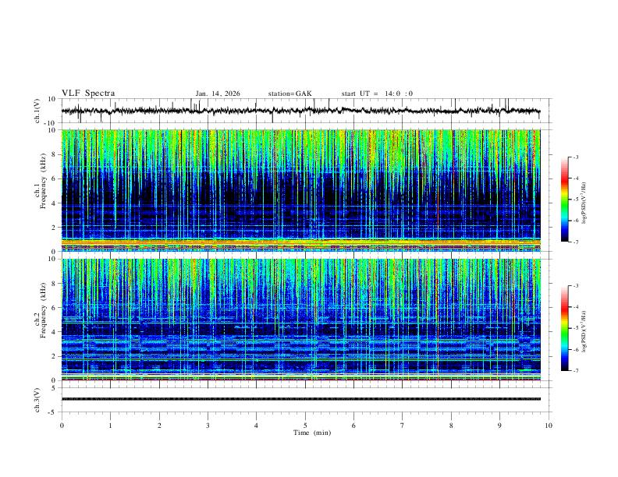Click the ch.1 colorbar 'log(PSD)(V²/Hz)' label
The height and width of the screenshot is (477, 618).
coord(584,203)
